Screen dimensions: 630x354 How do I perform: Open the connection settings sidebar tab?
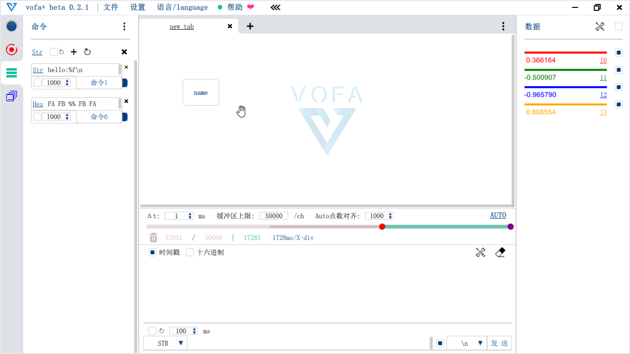point(11,26)
